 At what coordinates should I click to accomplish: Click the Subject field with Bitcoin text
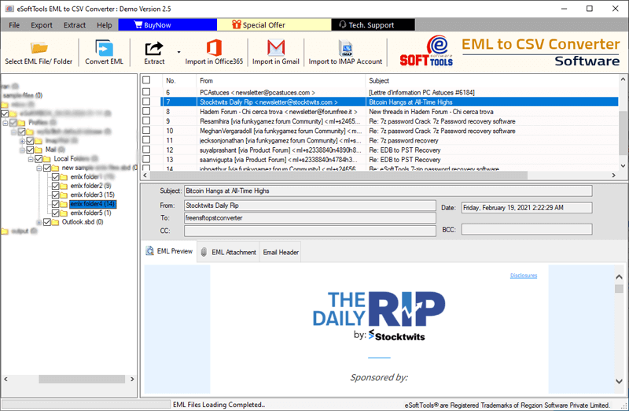[388, 191]
